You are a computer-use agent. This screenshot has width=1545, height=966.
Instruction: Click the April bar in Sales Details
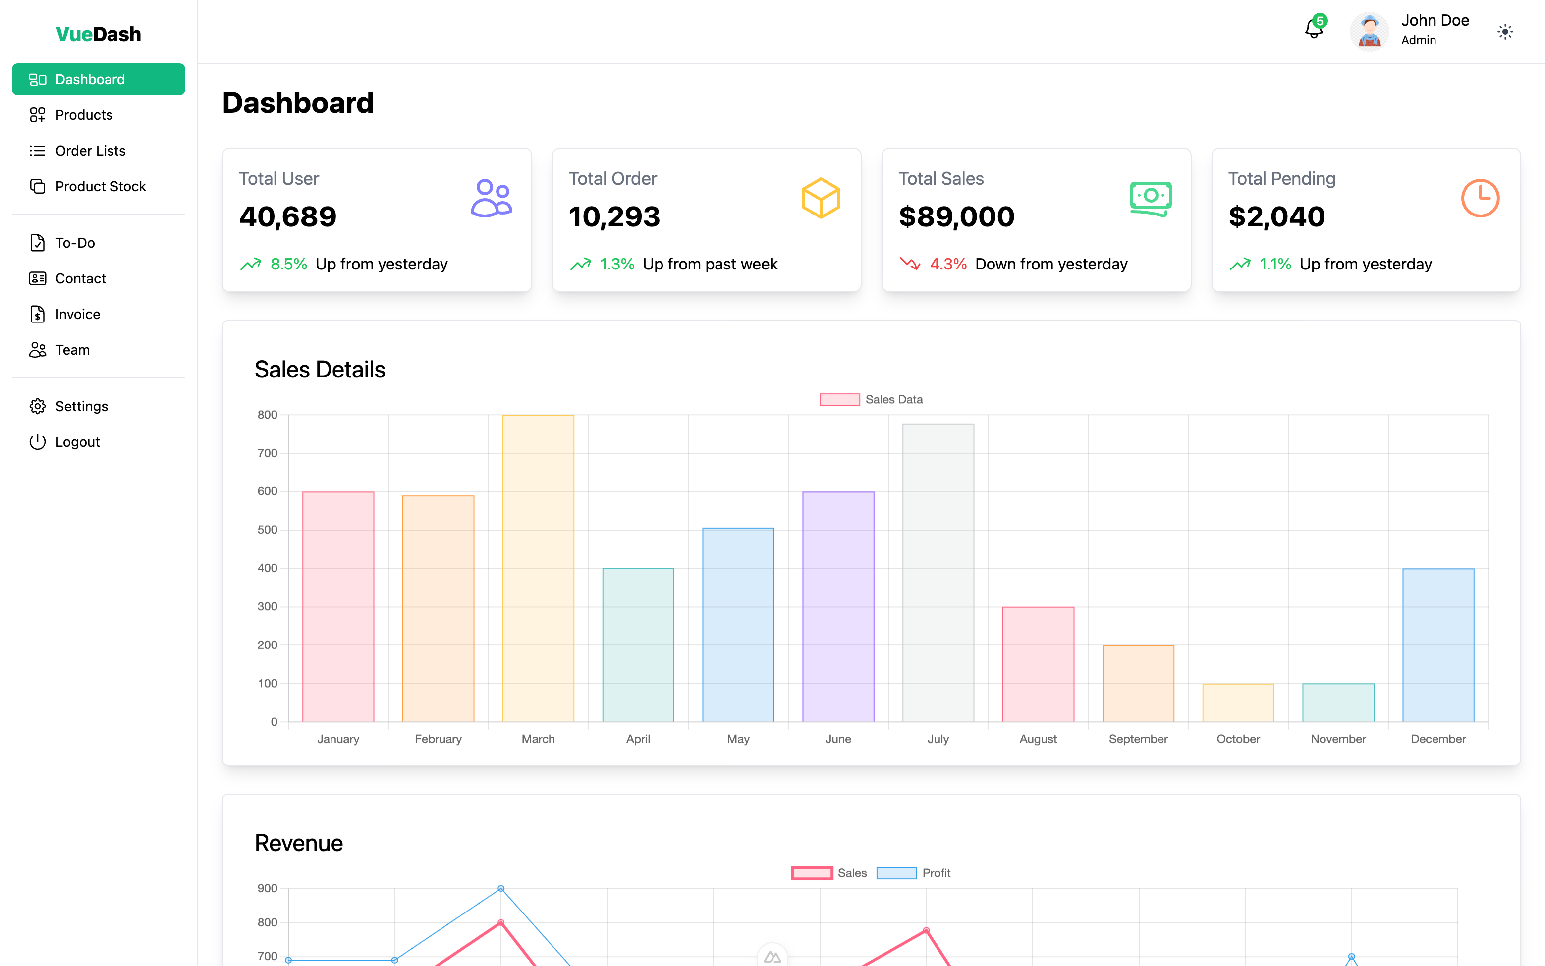tap(638, 644)
